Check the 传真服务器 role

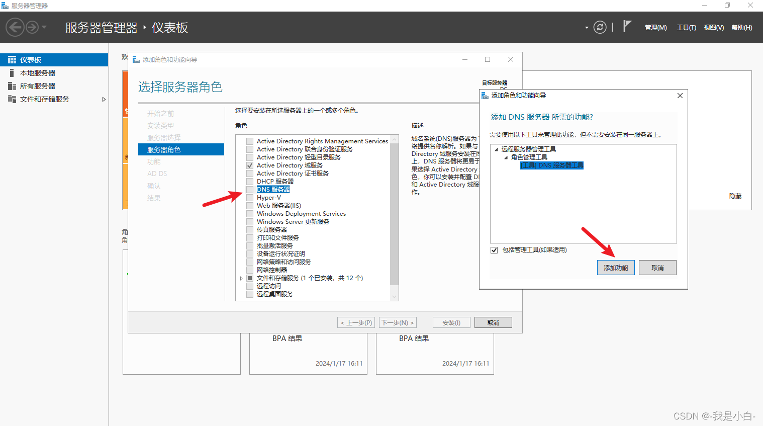click(250, 230)
